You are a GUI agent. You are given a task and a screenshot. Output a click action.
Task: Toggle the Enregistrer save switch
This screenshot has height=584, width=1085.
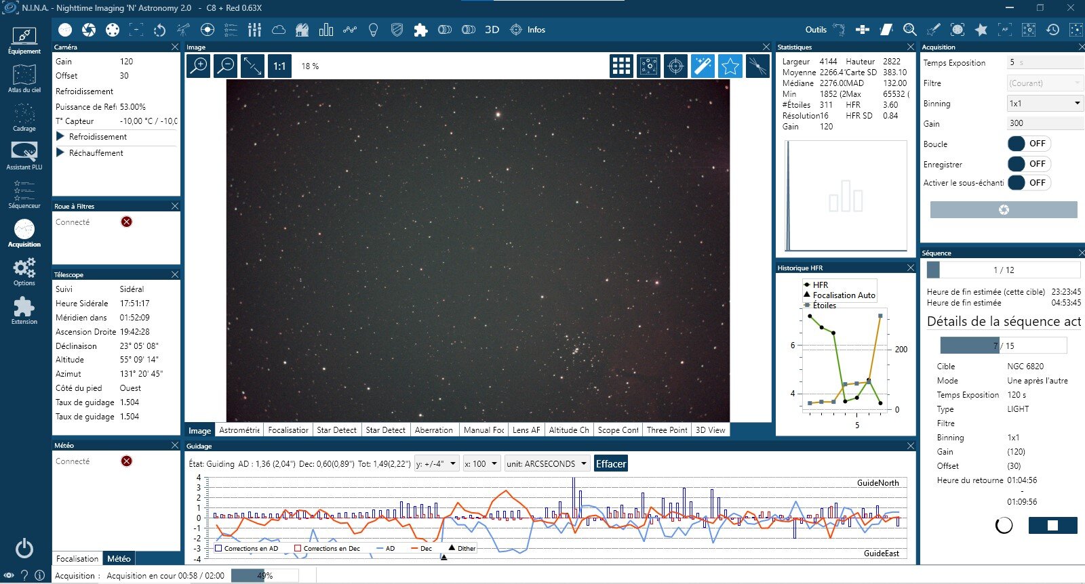coord(1027,164)
